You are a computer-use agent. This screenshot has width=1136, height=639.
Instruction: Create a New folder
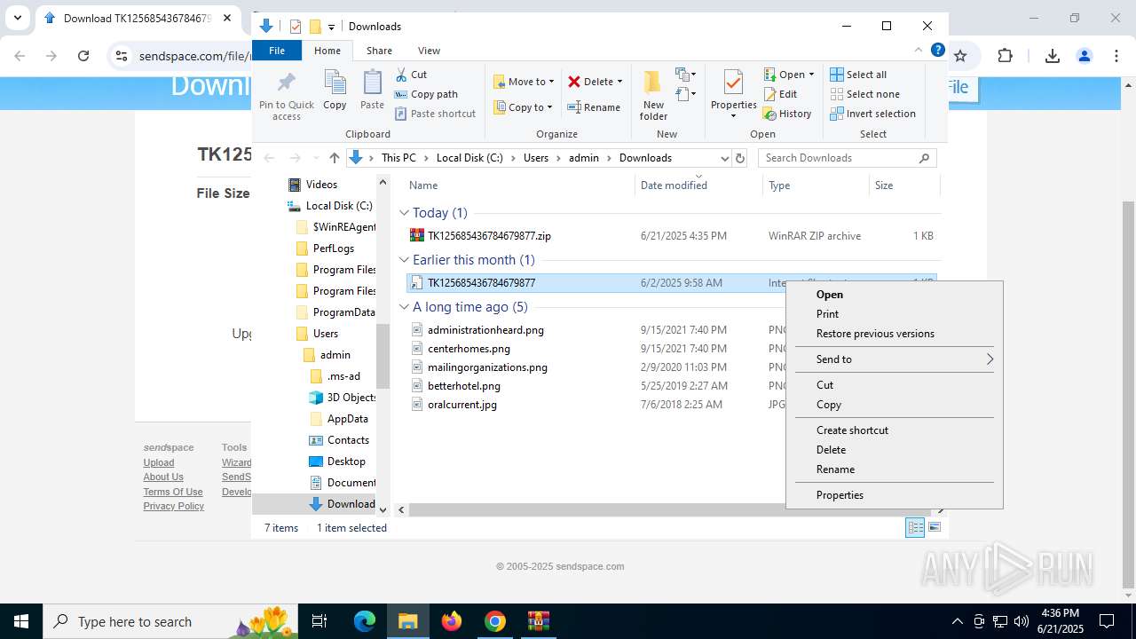653,95
